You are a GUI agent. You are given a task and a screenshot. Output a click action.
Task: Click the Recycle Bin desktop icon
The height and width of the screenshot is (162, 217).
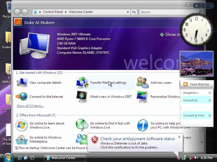coord(7,10)
